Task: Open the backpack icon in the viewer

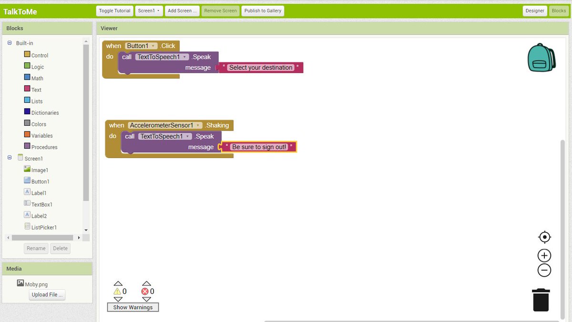Action: [541, 58]
